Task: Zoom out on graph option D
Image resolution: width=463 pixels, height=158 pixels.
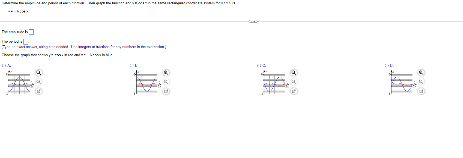Action: [421, 82]
